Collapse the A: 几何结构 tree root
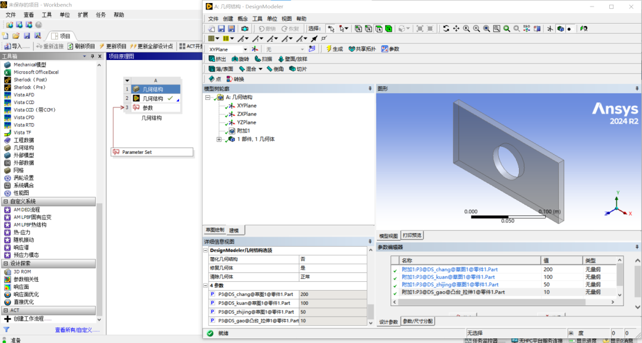 pos(207,97)
